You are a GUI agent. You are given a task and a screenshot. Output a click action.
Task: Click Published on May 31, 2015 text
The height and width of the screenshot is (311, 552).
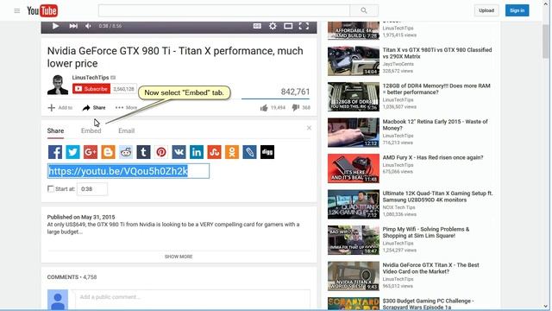coord(81,217)
